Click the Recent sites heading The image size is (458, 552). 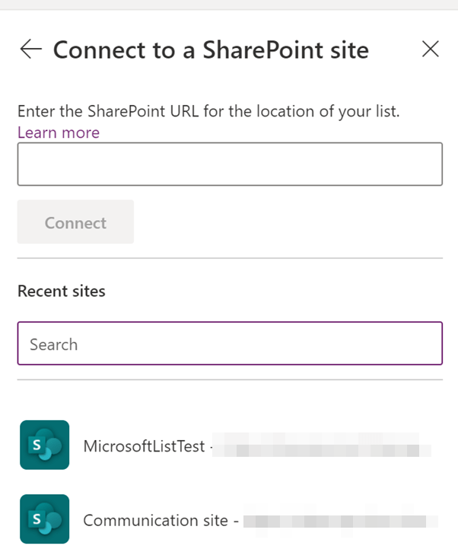point(62,291)
